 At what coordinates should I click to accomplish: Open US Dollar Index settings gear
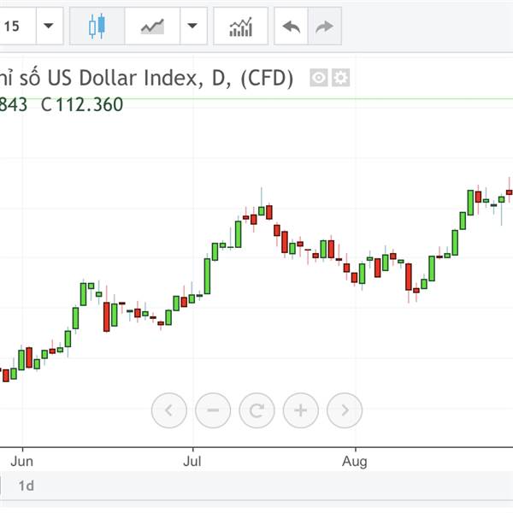point(341,78)
